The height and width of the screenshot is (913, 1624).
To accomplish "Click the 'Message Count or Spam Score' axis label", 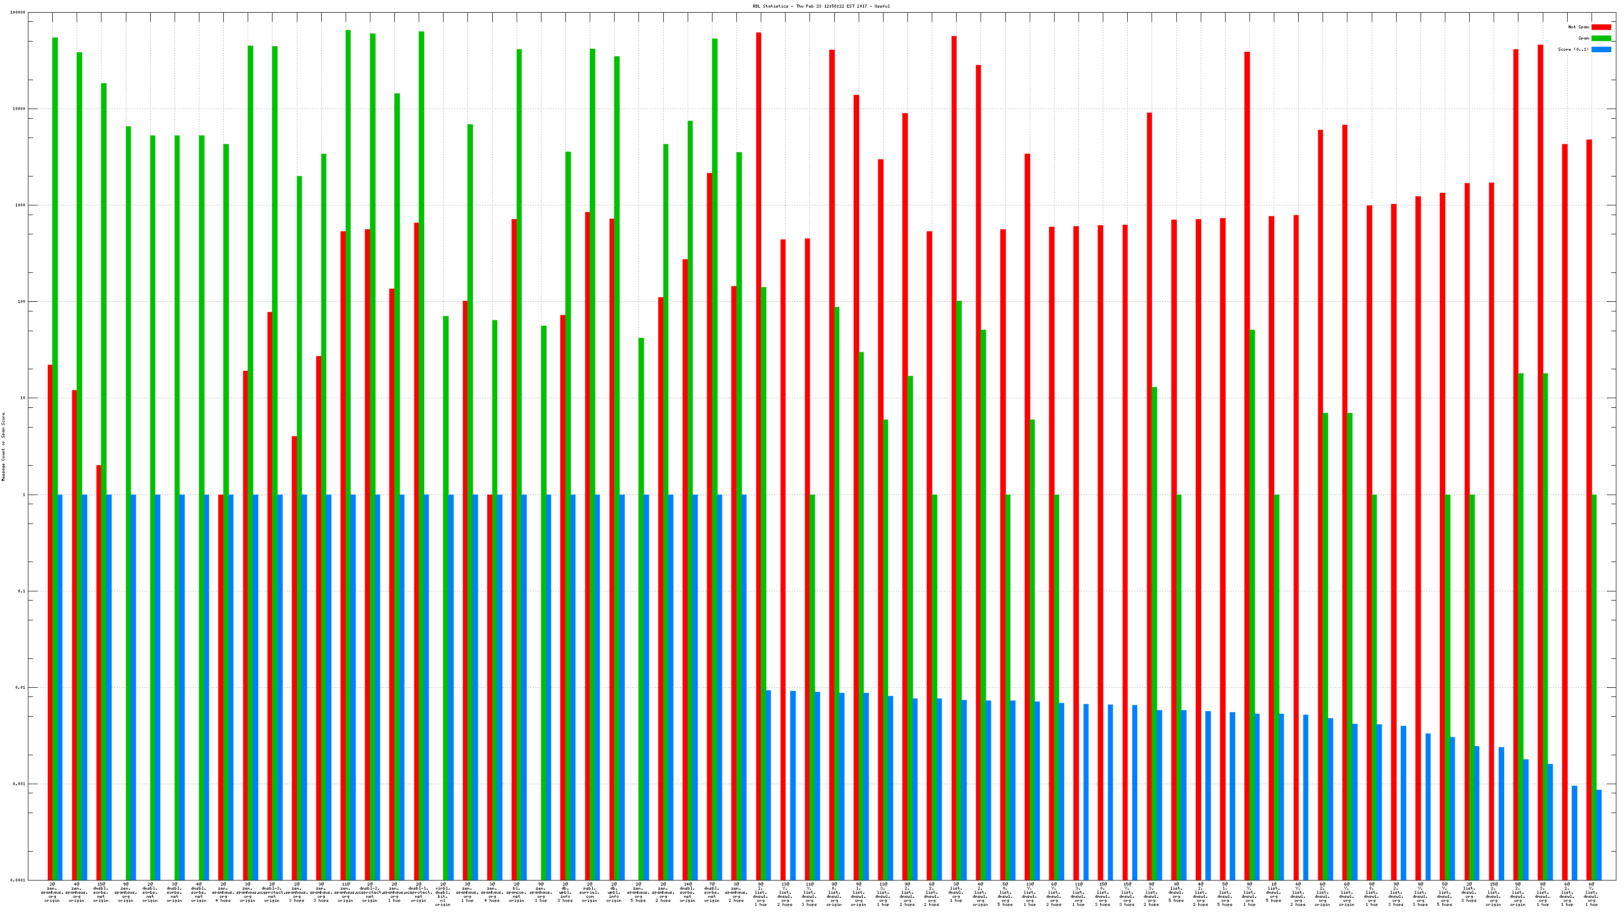I will 3,447.
